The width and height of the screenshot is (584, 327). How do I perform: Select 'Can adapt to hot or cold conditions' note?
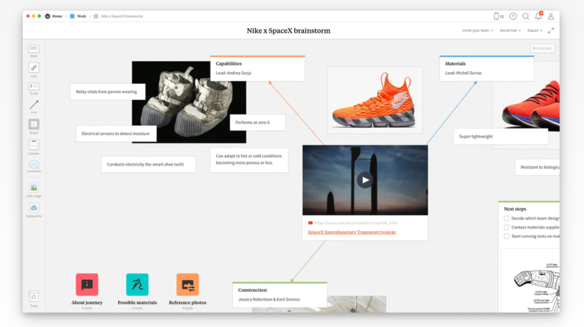(249, 160)
